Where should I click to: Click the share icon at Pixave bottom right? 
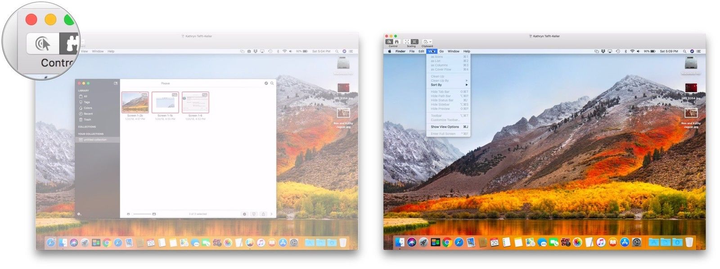tap(263, 214)
